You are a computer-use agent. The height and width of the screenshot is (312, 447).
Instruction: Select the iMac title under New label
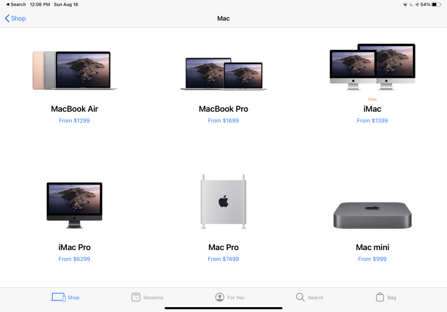click(372, 109)
